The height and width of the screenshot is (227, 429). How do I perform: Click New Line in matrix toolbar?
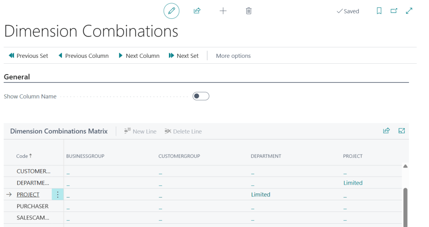(140, 131)
